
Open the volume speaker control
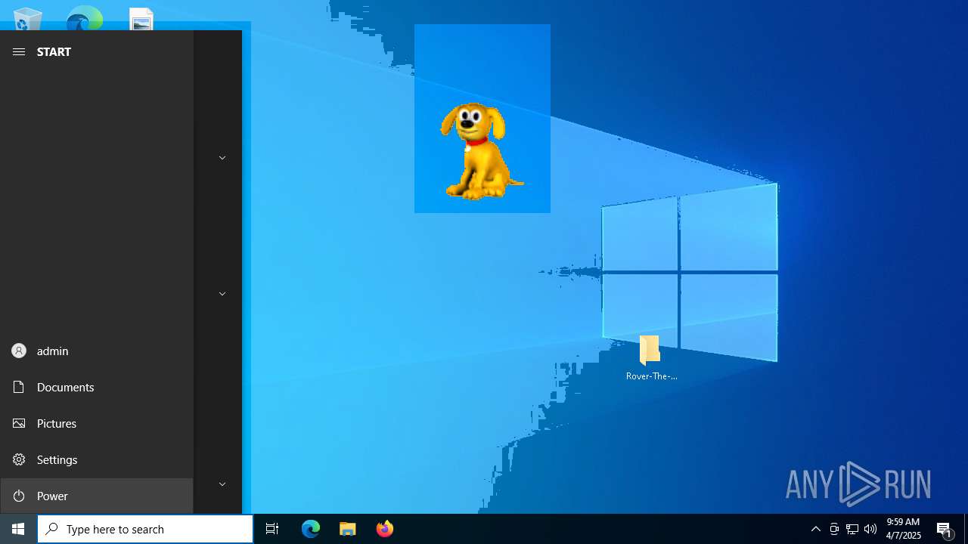(870, 529)
